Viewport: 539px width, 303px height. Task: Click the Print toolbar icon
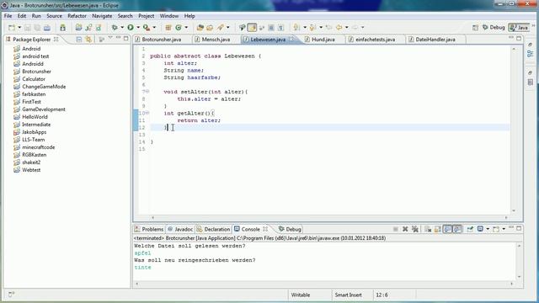point(47,28)
